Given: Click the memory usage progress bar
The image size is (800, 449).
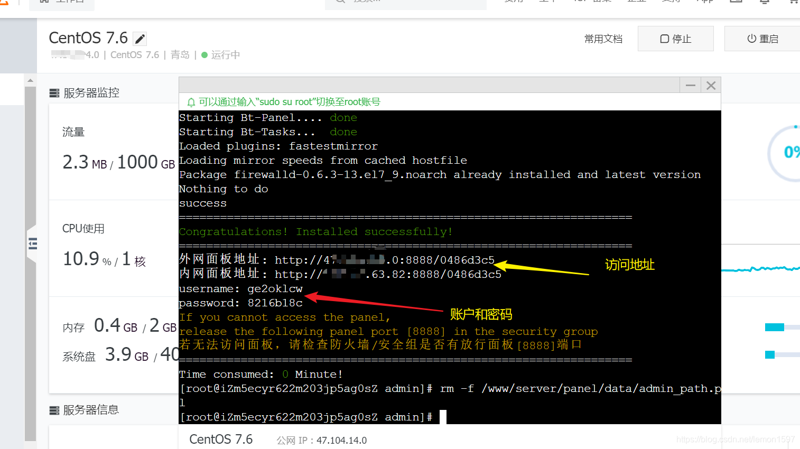Looking at the screenshot, I should [782, 328].
